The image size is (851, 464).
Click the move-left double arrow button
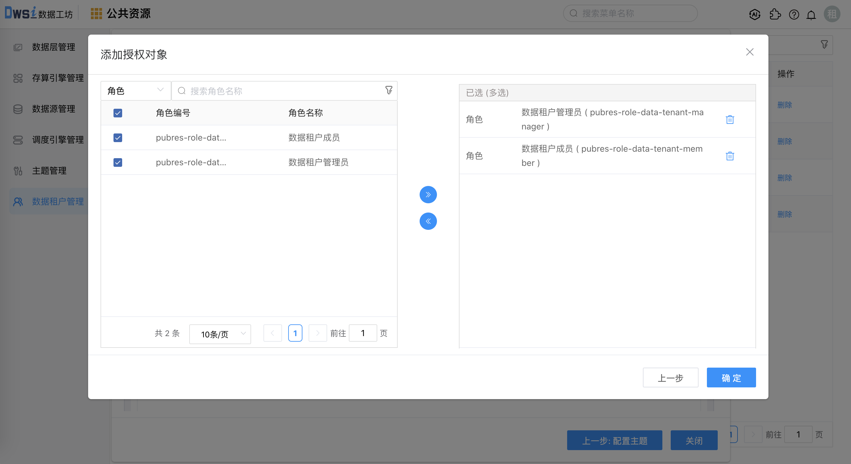[x=428, y=221]
